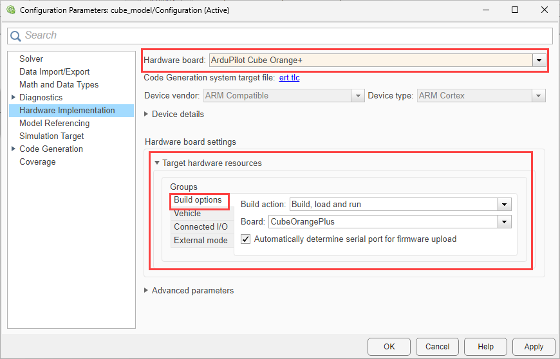Open Help for this dialog
The height and width of the screenshot is (359, 560).
pos(485,347)
